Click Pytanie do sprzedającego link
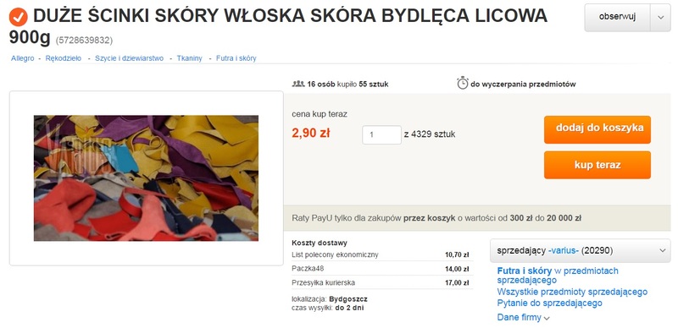The image size is (678, 328). [x=549, y=303]
